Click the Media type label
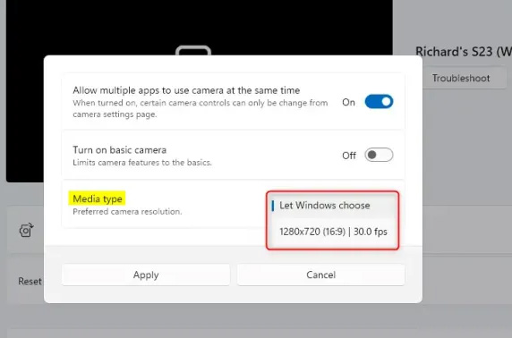 [98, 199]
